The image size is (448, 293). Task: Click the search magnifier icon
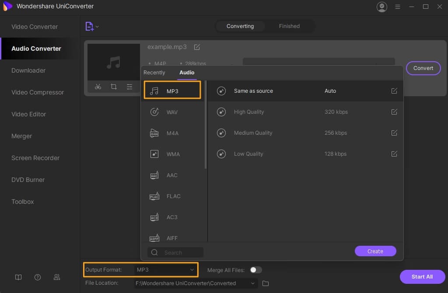[x=154, y=252]
